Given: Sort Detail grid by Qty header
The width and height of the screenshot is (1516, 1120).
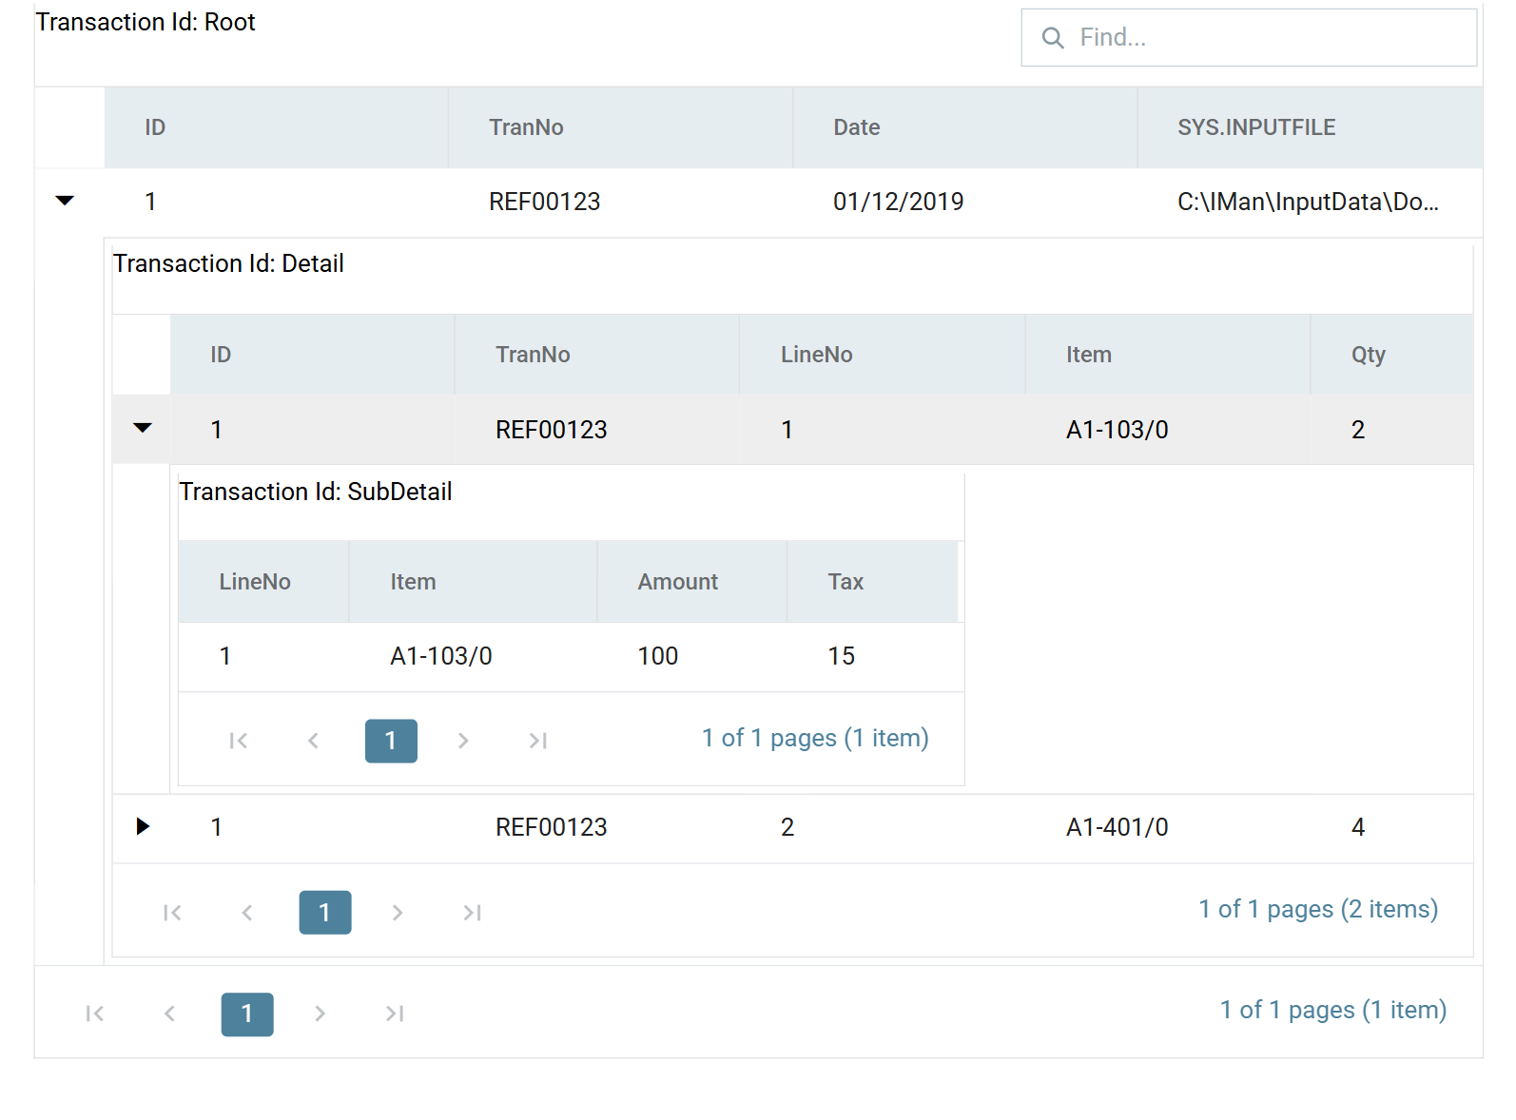Looking at the screenshot, I should point(1391,355).
